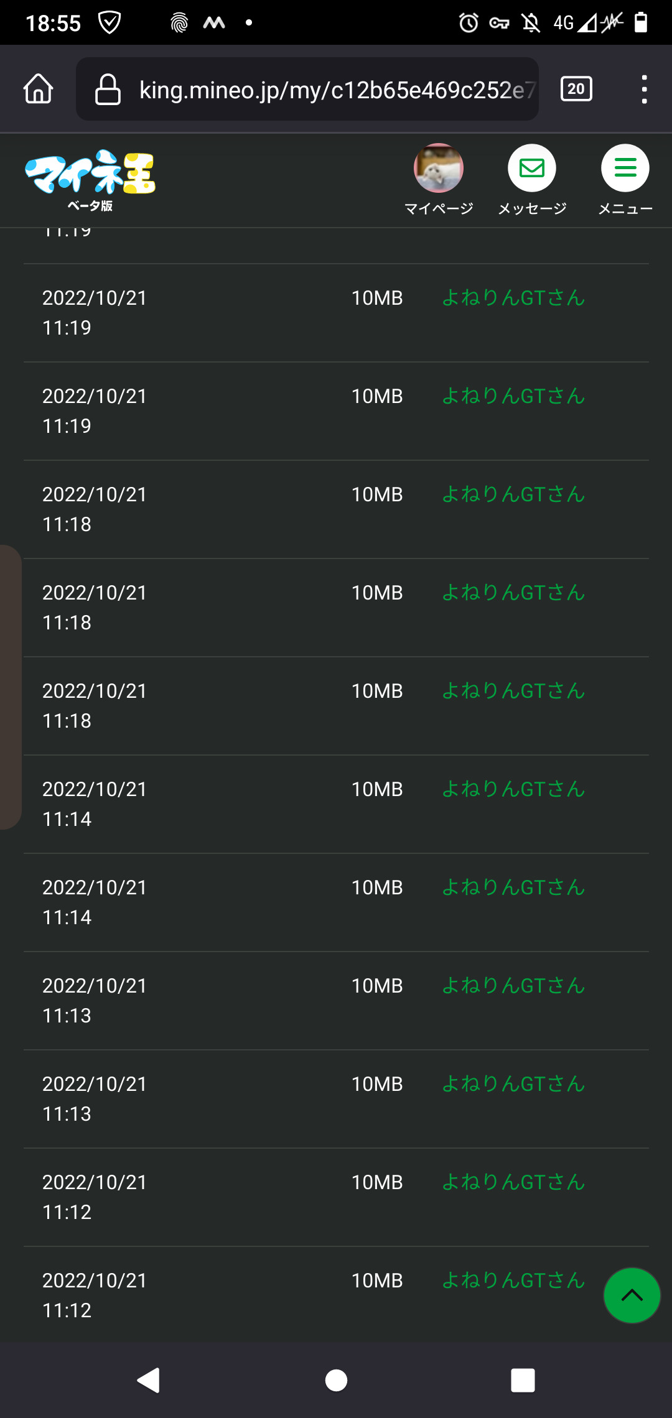Tap the lock icon in address bar

108,90
